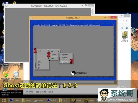
Task: Maximize the Ghost32.exe console window
Action: pos(86,5)
